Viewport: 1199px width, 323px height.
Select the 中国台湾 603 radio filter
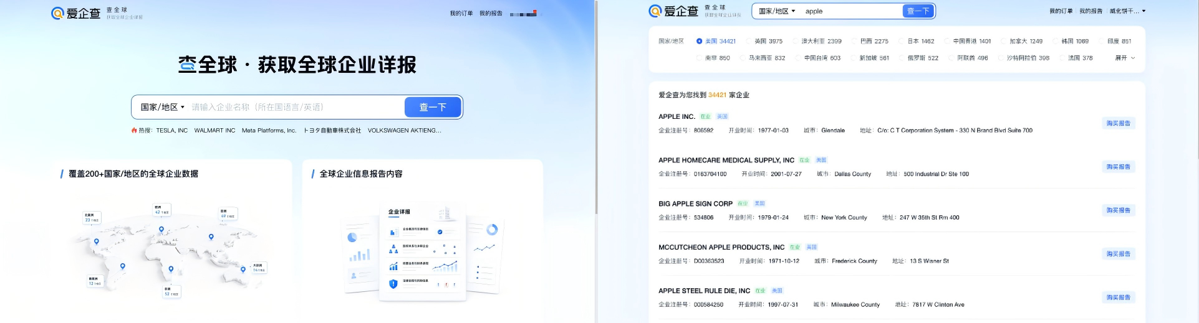pyautogui.click(x=817, y=58)
